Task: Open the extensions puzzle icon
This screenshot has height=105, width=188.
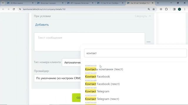Action: 166,9
